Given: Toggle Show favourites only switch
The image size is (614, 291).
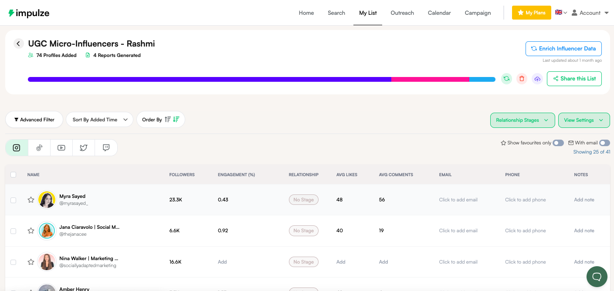Looking at the screenshot, I should pos(558,143).
